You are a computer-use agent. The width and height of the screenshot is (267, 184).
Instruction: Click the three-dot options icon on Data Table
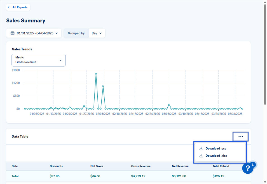click(240, 136)
